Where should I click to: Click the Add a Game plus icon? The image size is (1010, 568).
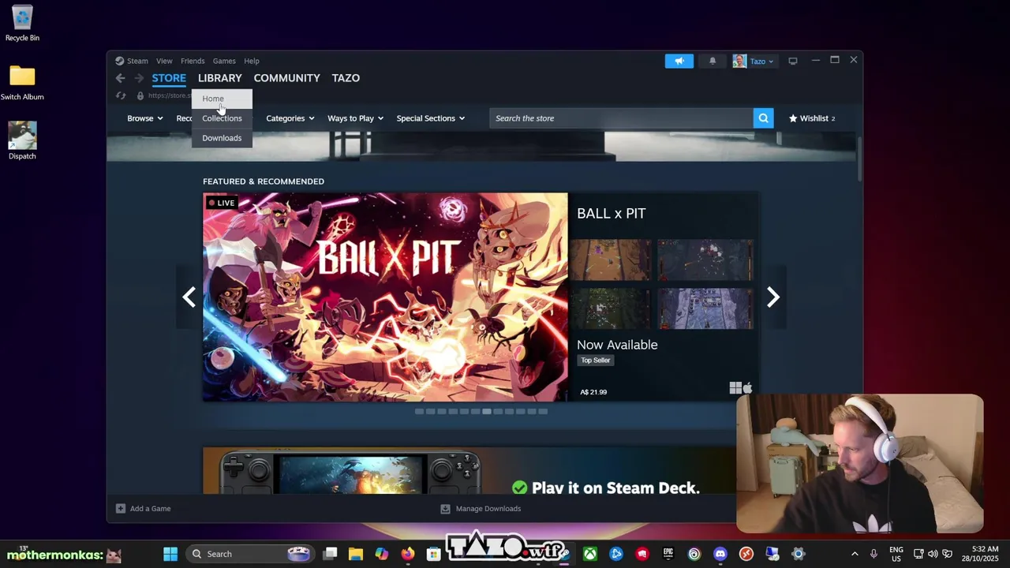click(x=121, y=509)
